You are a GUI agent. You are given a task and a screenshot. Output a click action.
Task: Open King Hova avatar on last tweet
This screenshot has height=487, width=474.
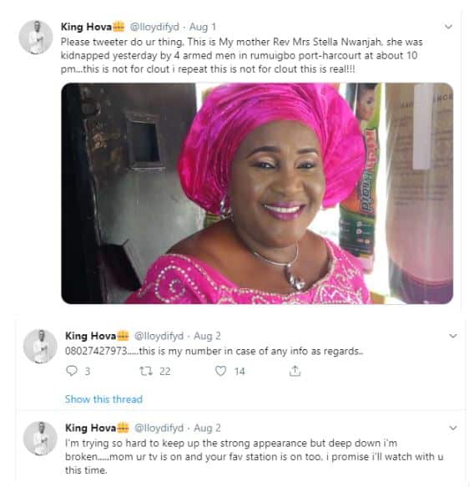(40, 439)
